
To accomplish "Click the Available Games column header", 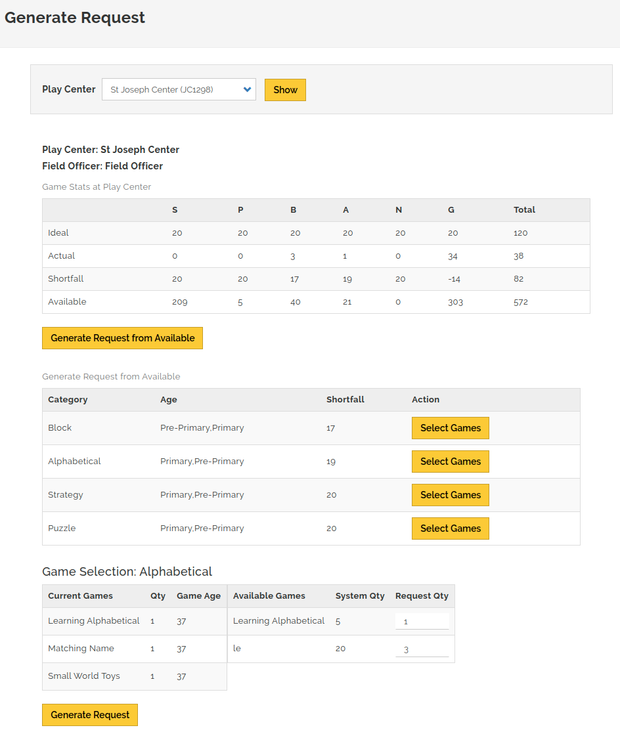I will 269,596.
